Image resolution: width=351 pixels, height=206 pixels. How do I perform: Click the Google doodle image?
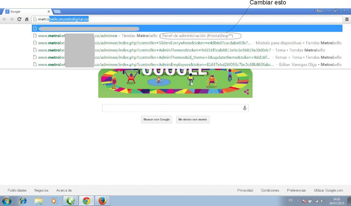(x=175, y=83)
